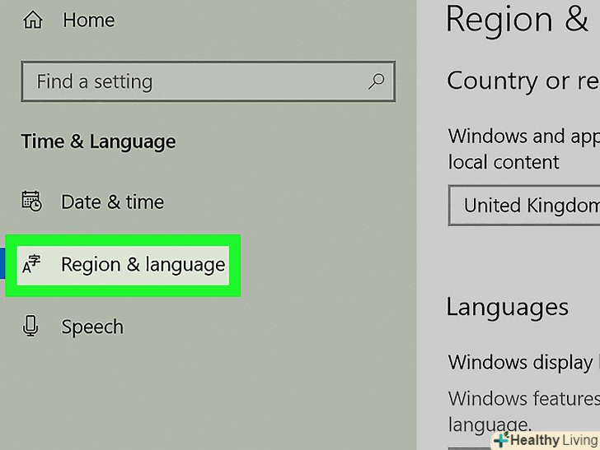The height and width of the screenshot is (450, 600).
Task: Open the United Kingdom country dropdown
Action: pyautogui.click(x=524, y=206)
